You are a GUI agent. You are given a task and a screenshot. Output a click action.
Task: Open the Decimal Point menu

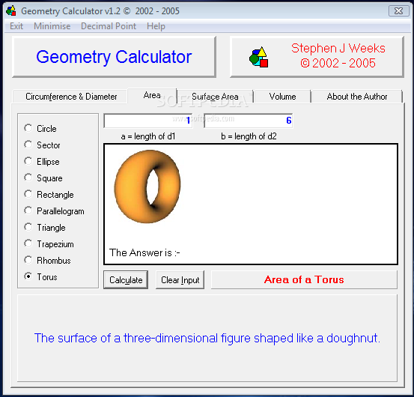[109, 26]
